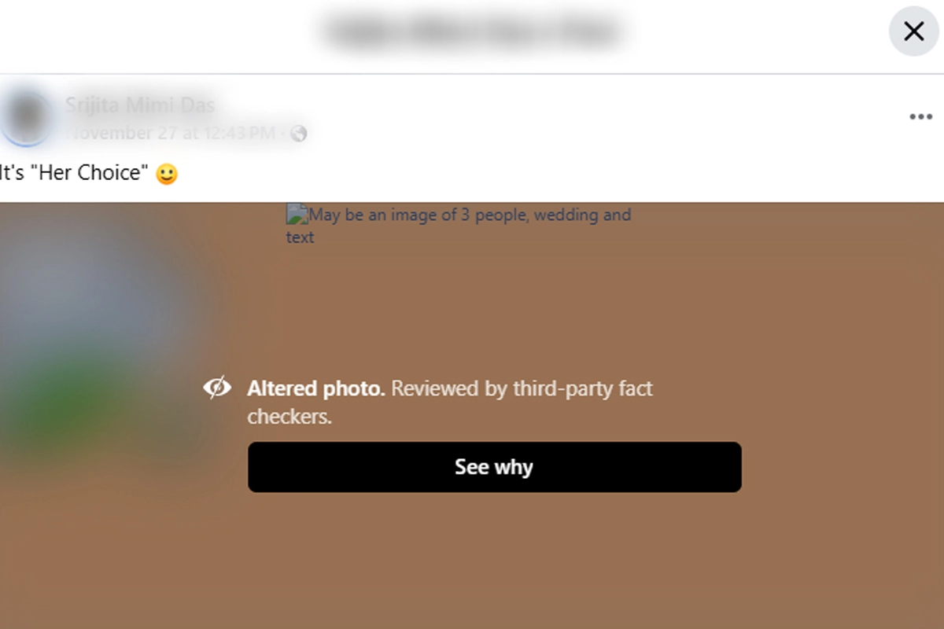The width and height of the screenshot is (944, 629).
Task: Open the three-dot post options menu
Action: (920, 117)
